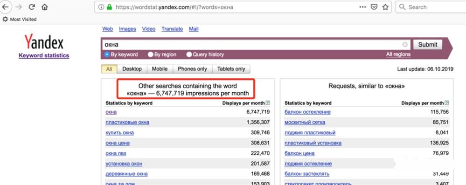This screenshot has width=466, height=185.
Task: Select the By region radio button
Action: pos(151,55)
